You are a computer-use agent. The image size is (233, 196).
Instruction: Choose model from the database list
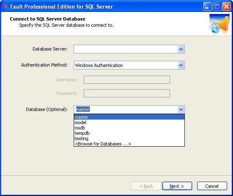(x=129, y=122)
